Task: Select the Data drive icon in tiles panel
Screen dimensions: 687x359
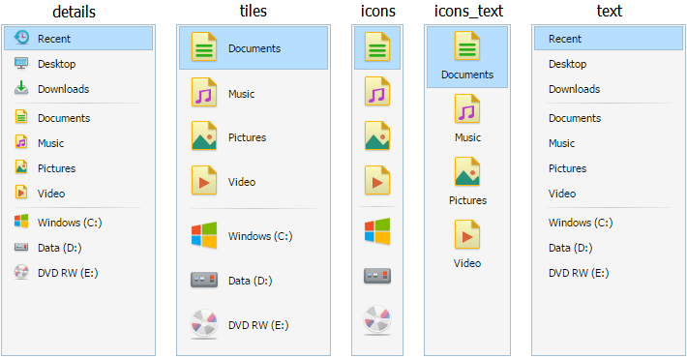Action: click(204, 280)
